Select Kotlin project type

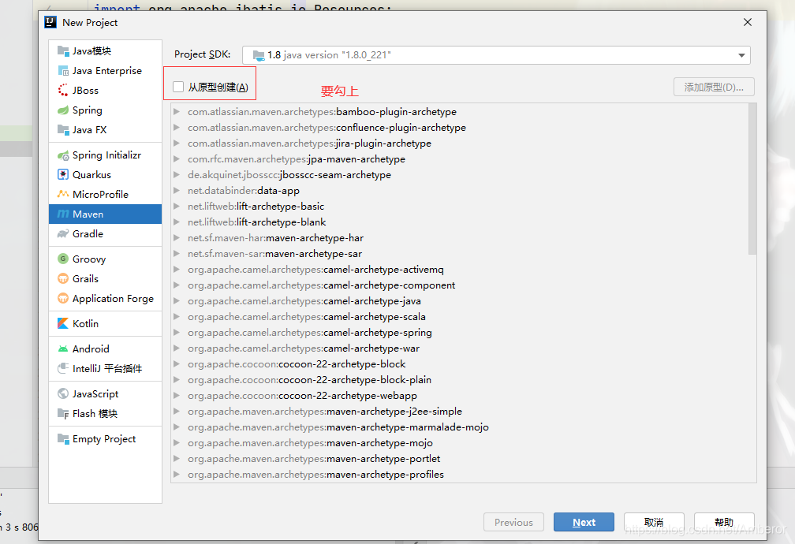click(x=106, y=323)
